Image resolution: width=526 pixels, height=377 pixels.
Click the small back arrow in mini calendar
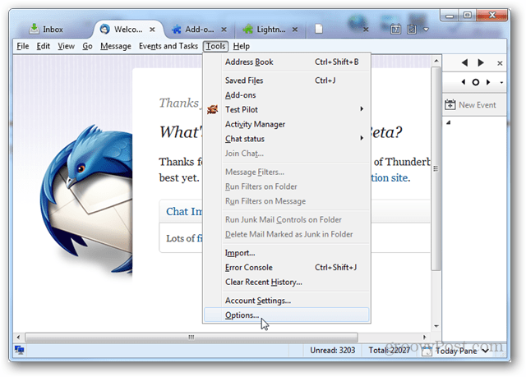[464, 82]
